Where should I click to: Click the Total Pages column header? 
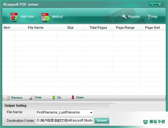point(98,28)
